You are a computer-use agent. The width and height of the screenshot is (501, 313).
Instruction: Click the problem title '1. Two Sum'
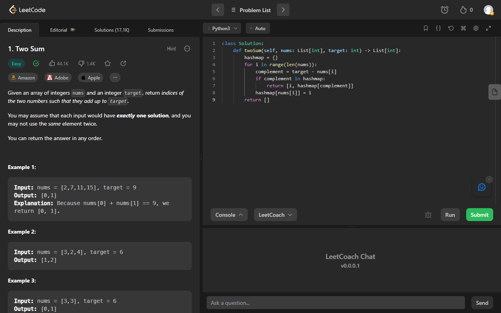point(26,49)
